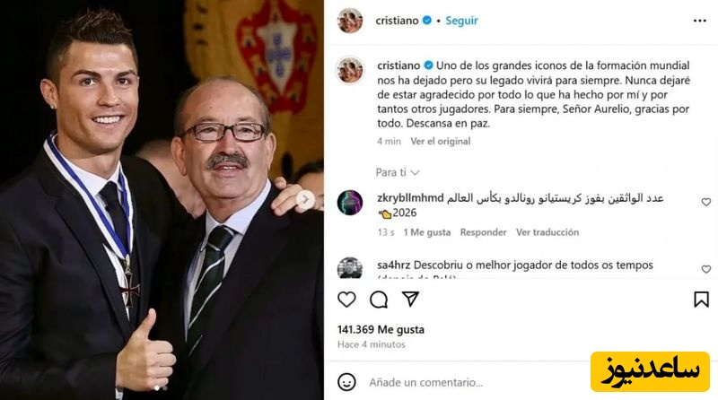Save post with bookmark icon
Viewport: 718px width, 400px height.
[x=701, y=300]
